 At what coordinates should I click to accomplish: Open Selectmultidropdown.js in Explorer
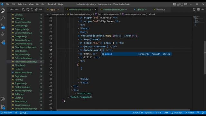pos(26,109)
